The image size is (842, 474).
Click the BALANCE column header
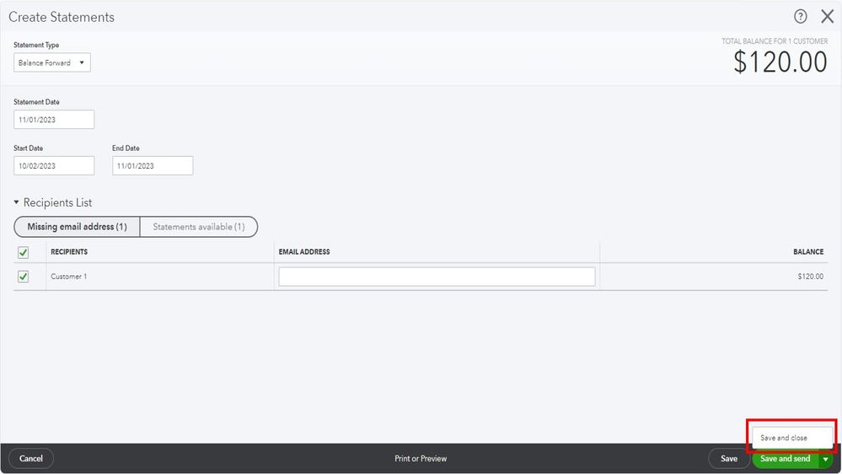[808, 251]
